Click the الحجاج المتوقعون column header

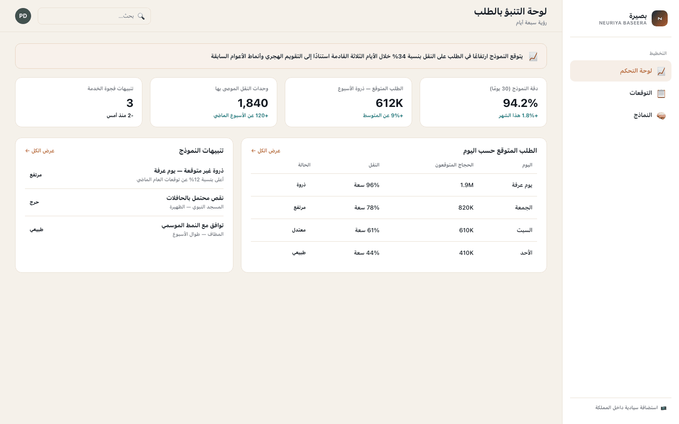point(455,165)
